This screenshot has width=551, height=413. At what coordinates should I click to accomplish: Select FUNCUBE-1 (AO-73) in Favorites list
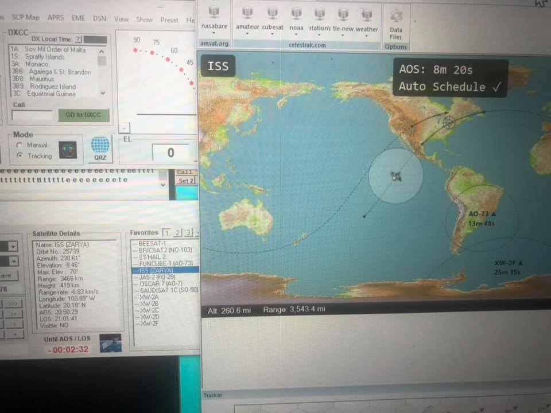pos(165,263)
